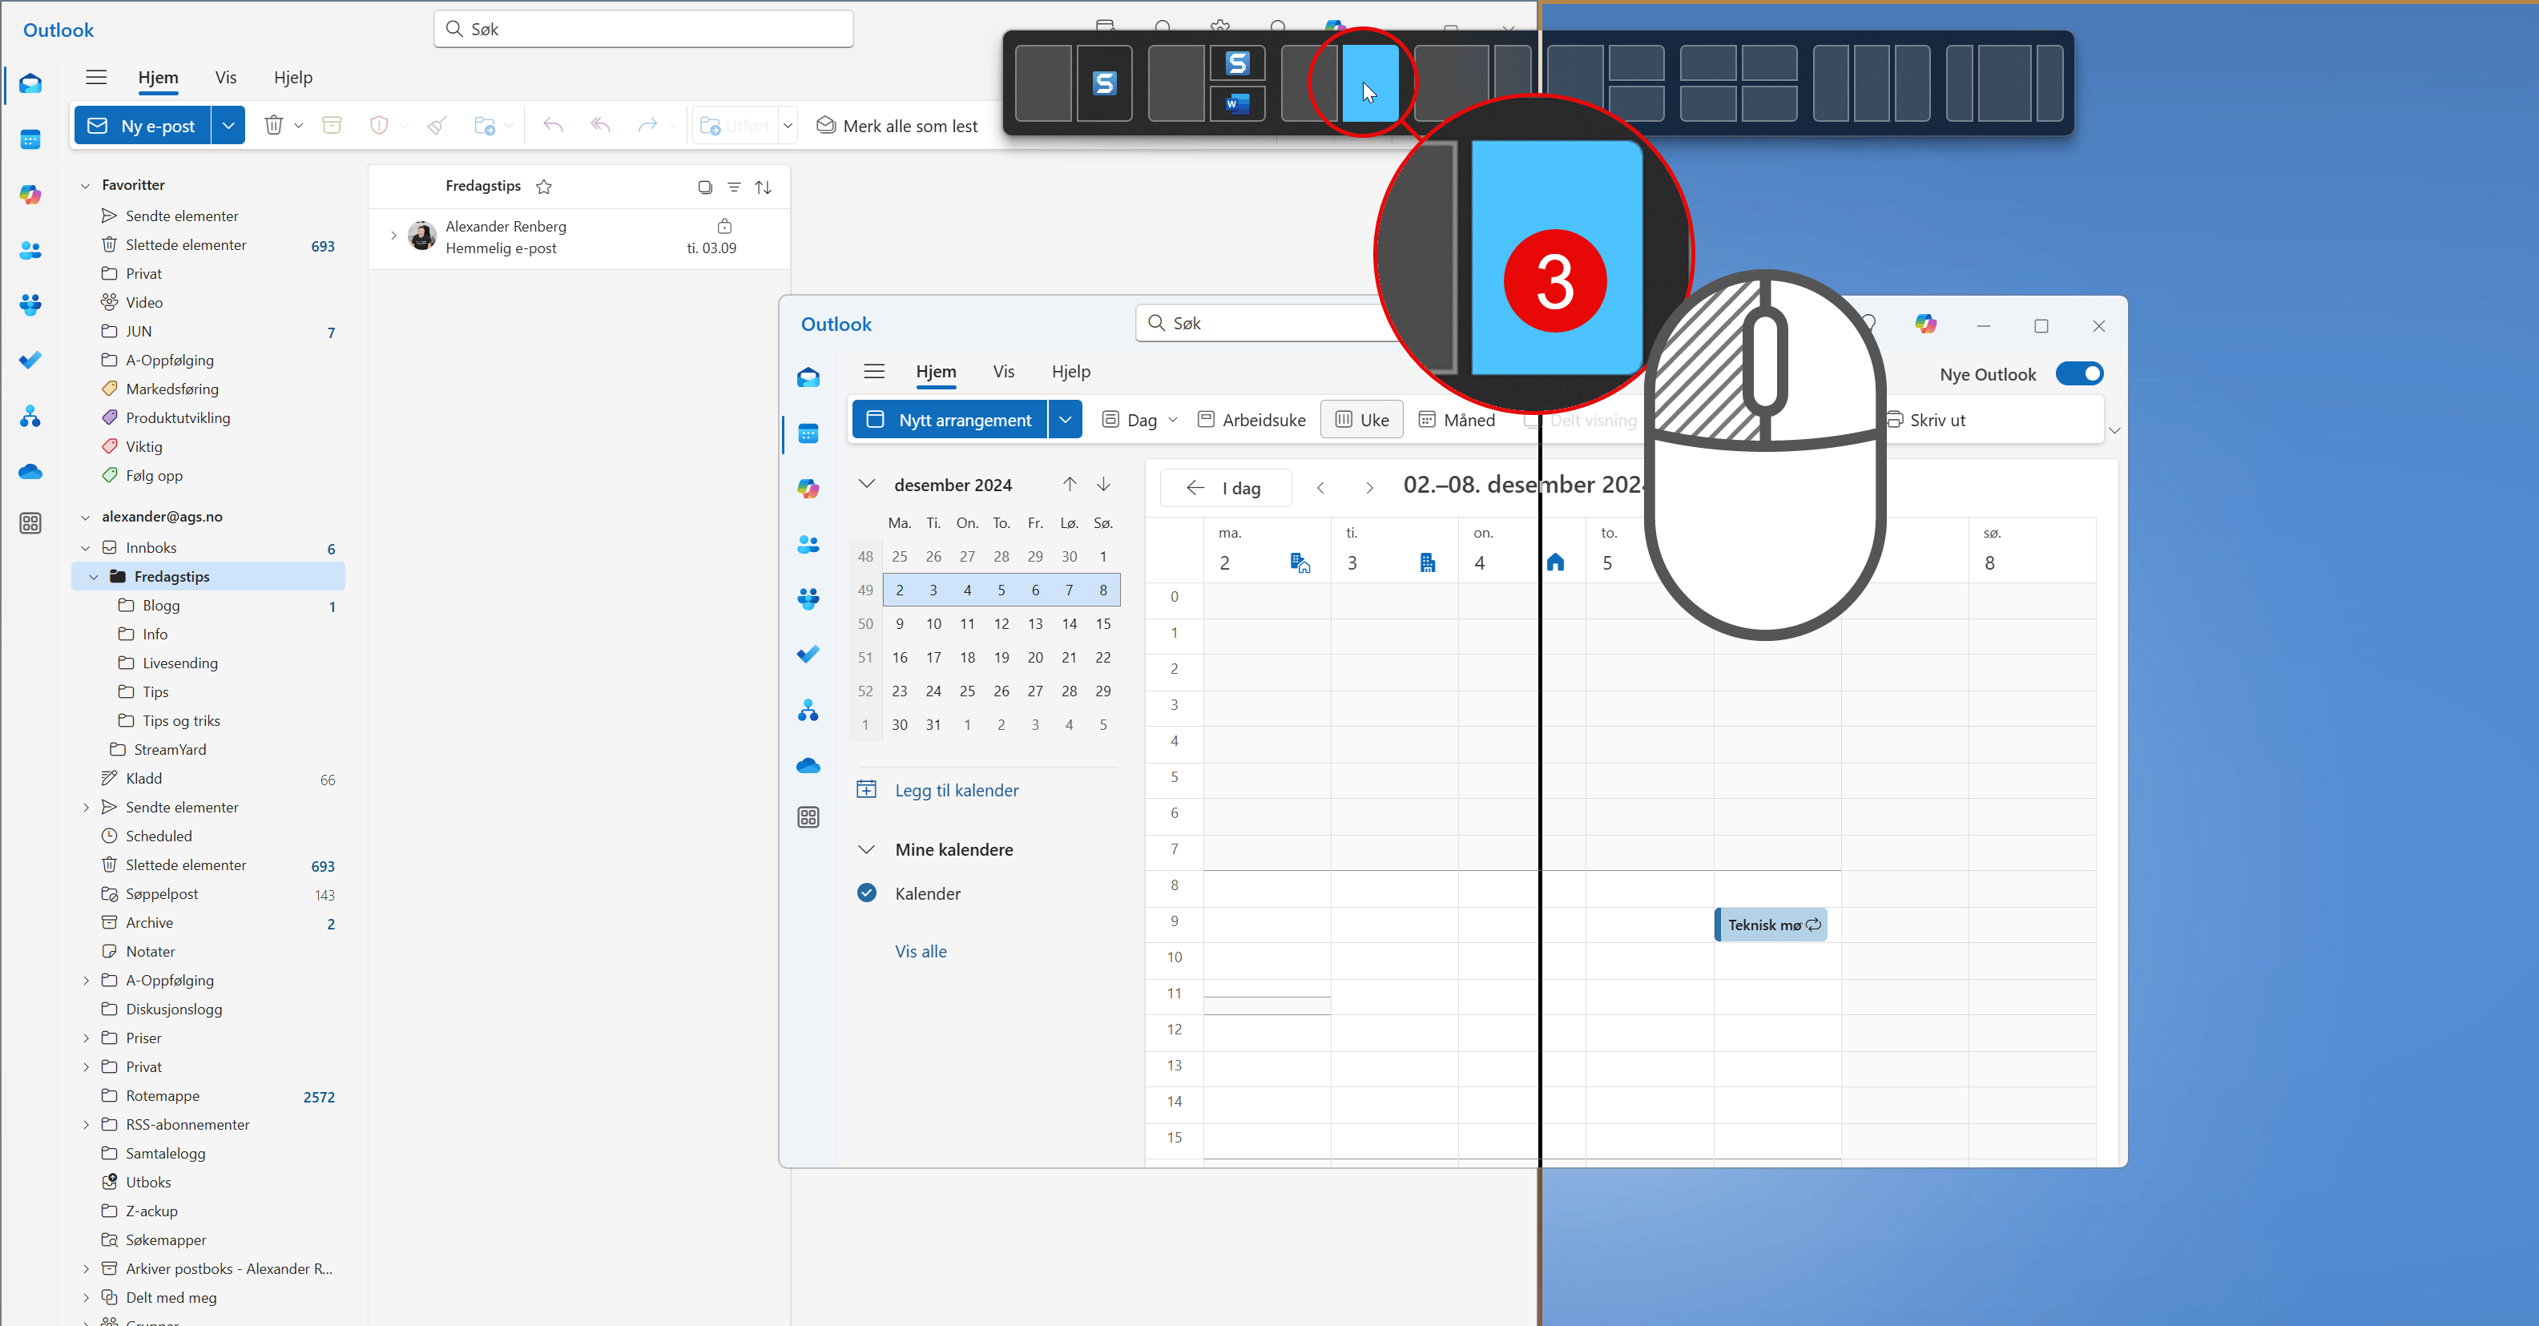
Task: Click the Legg til kalender link
Action: click(956, 791)
